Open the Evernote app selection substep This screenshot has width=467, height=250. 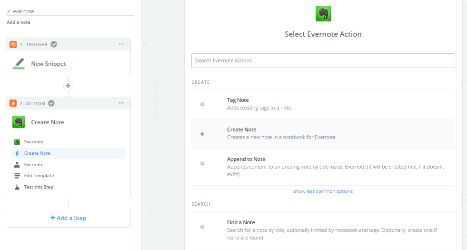[x=68, y=142]
